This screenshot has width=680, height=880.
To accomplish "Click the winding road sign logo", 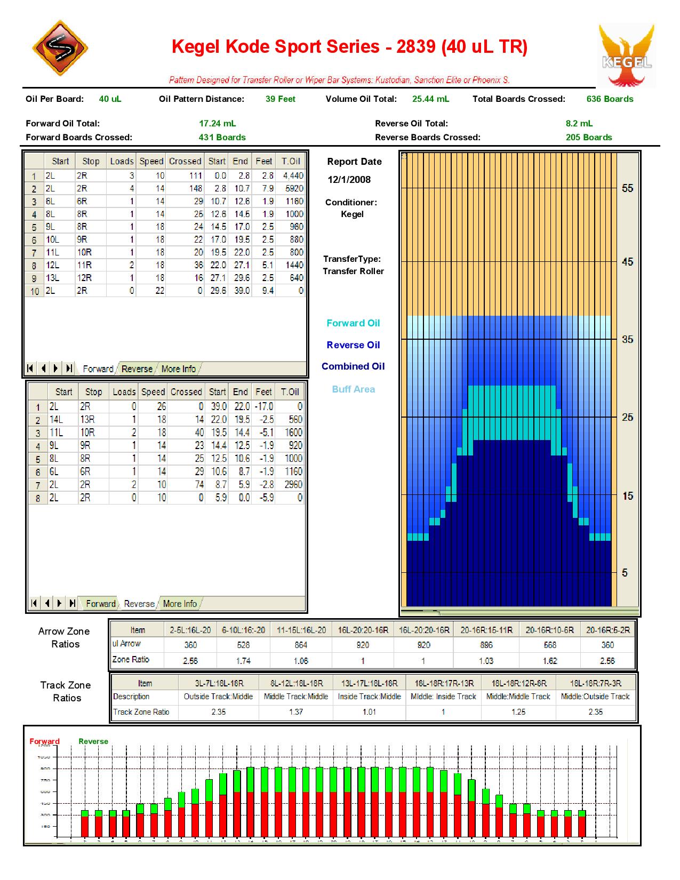I will (60, 49).
